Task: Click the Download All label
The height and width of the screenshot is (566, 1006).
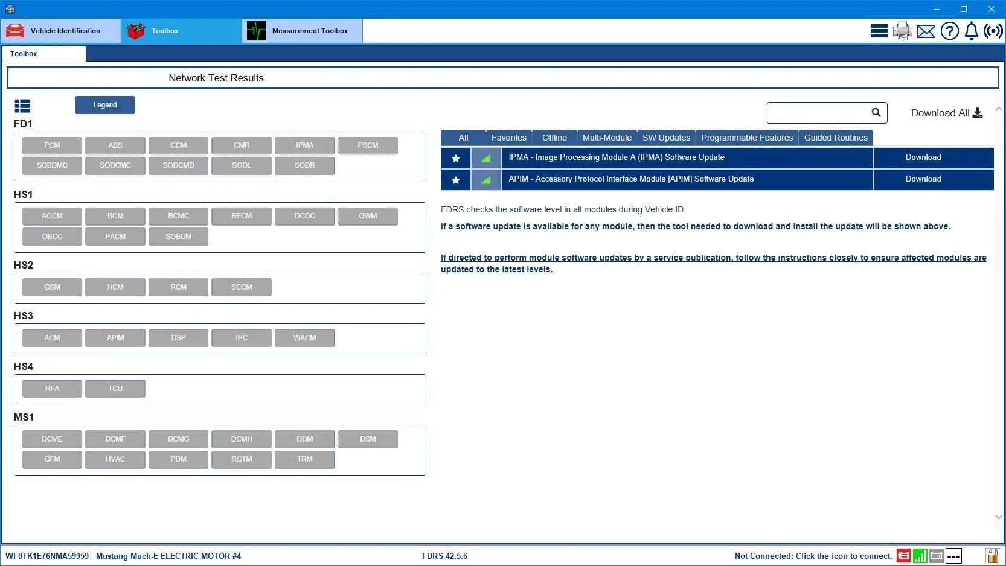Action: [940, 113]
